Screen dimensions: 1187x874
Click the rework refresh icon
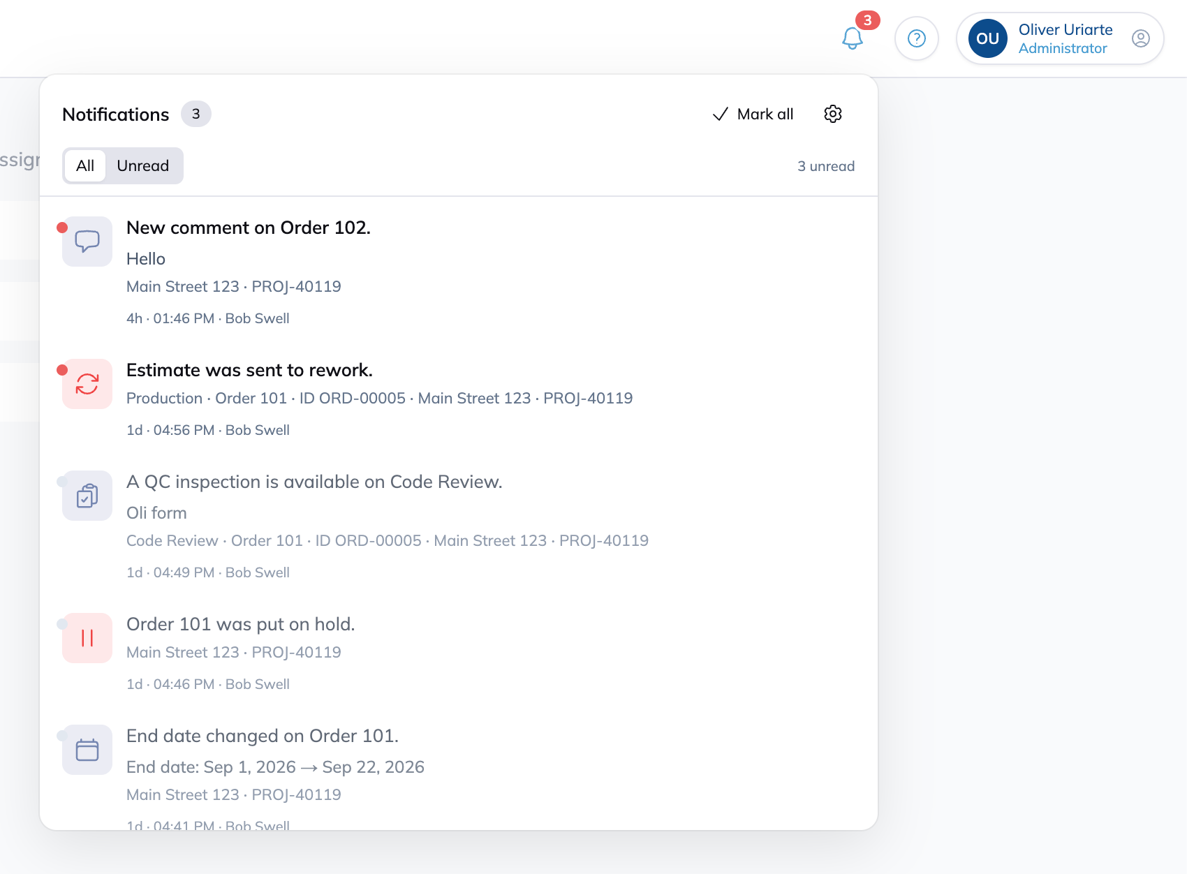[x=87, y=384]
